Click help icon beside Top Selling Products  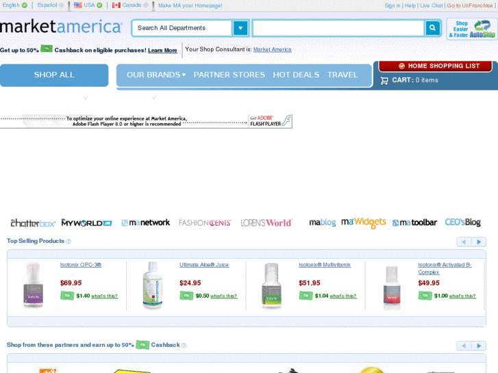[x=69, y=242]
